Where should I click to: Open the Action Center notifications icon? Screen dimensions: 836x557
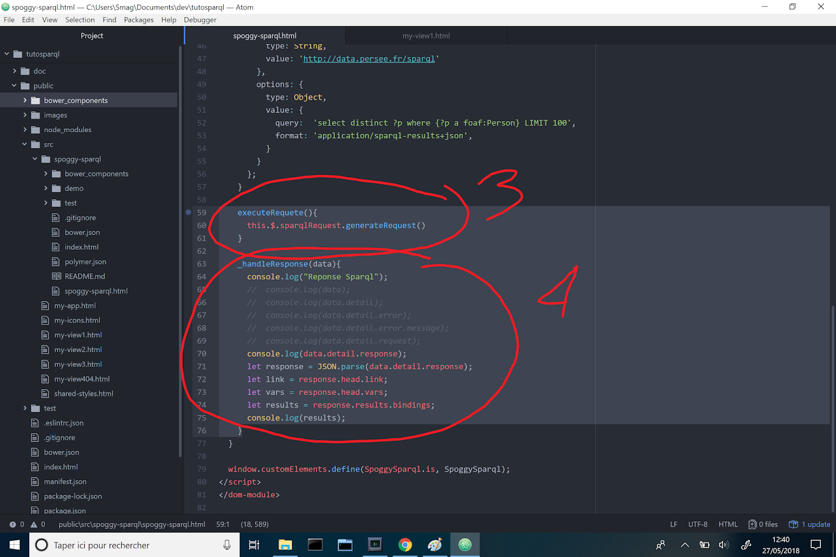[816, 545]
